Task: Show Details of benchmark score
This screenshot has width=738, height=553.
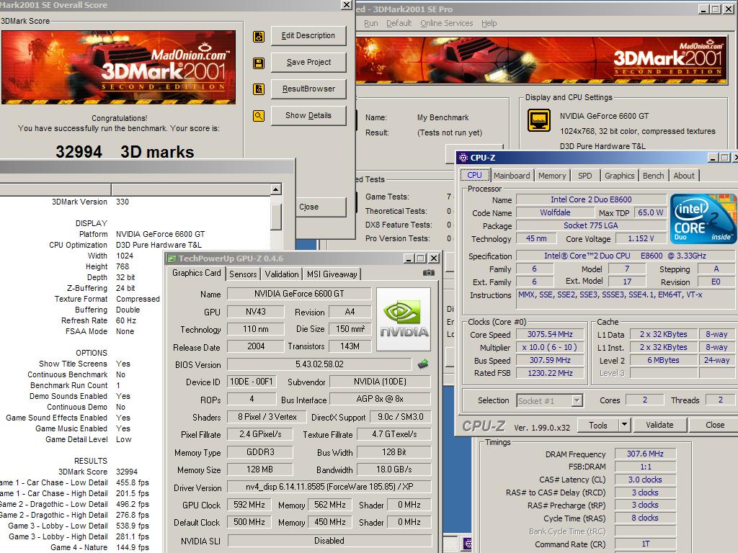Action: coord(308,115)
